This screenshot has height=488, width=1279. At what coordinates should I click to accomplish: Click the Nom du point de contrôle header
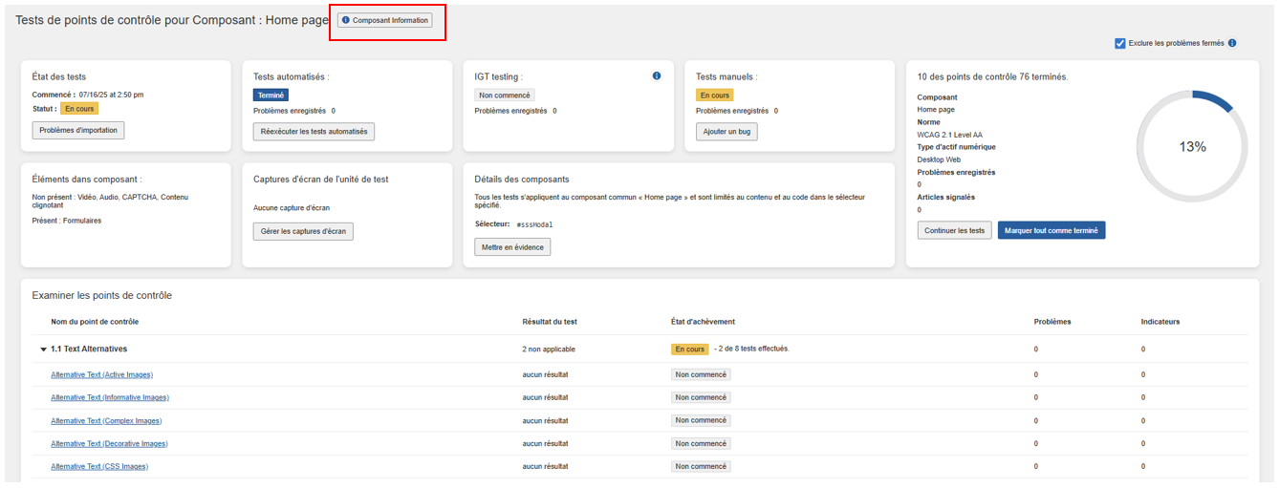tap(95, 322)
